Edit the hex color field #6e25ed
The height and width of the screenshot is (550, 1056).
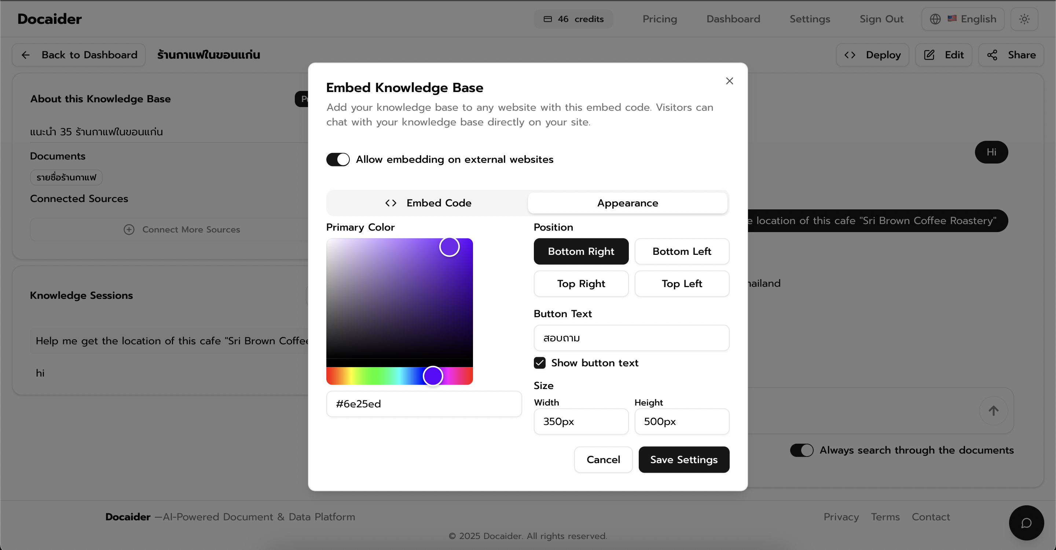click(424, 404)
